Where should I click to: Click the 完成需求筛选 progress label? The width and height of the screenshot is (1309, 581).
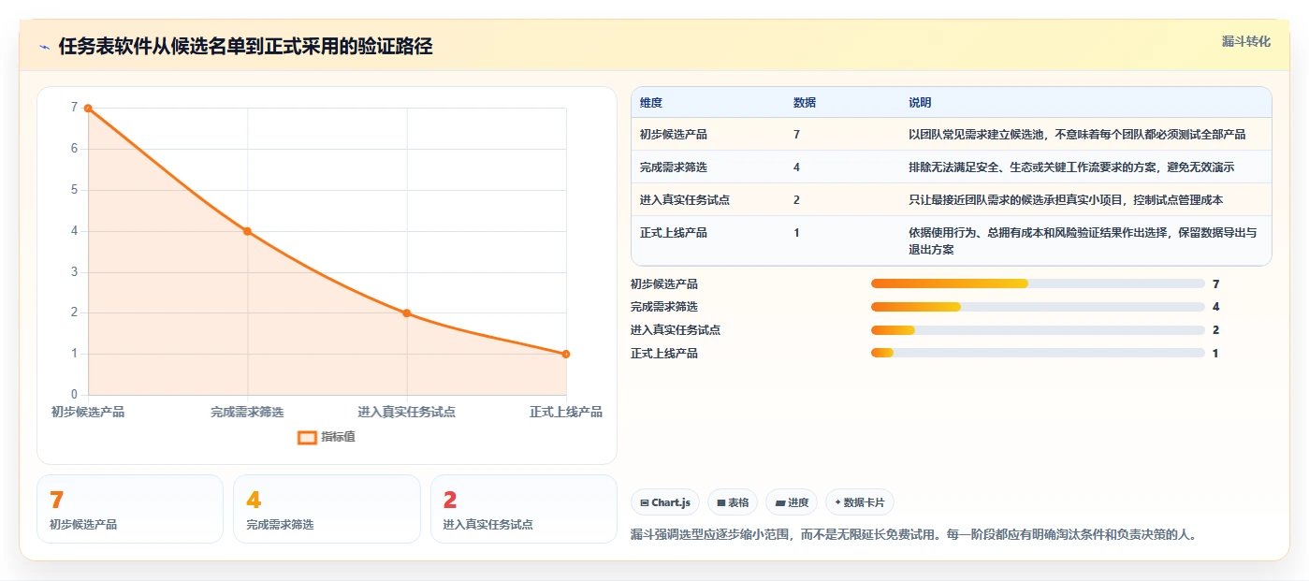click(x=664, y=307)
